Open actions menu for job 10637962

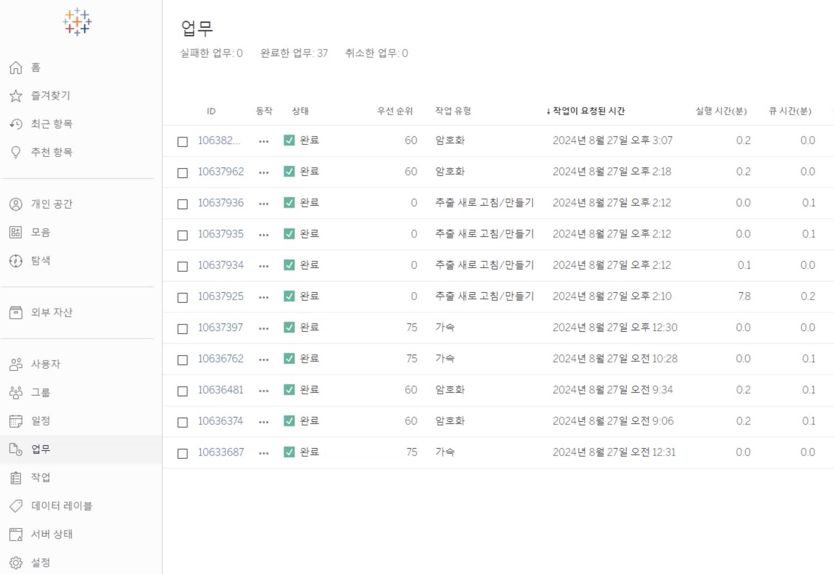click(264, 173)
